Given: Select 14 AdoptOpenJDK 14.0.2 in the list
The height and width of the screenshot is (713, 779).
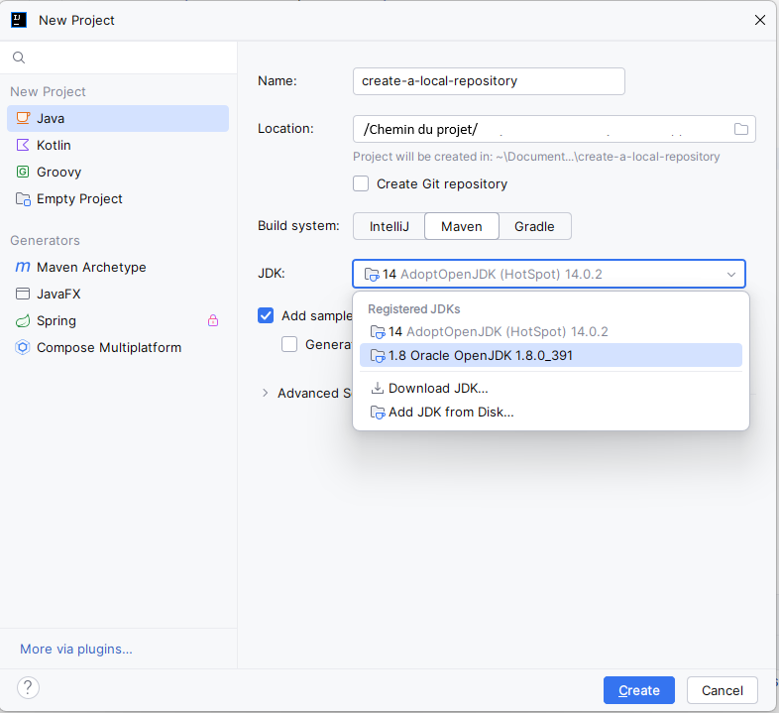Looking at the screenshot, I should click(x=550, y=331).
